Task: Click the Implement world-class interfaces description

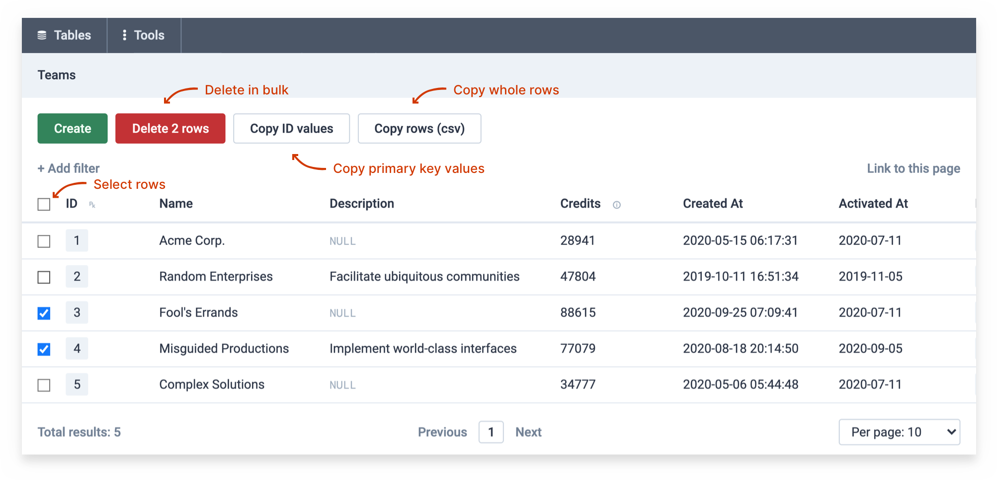Action: click(x=423, y=348)
